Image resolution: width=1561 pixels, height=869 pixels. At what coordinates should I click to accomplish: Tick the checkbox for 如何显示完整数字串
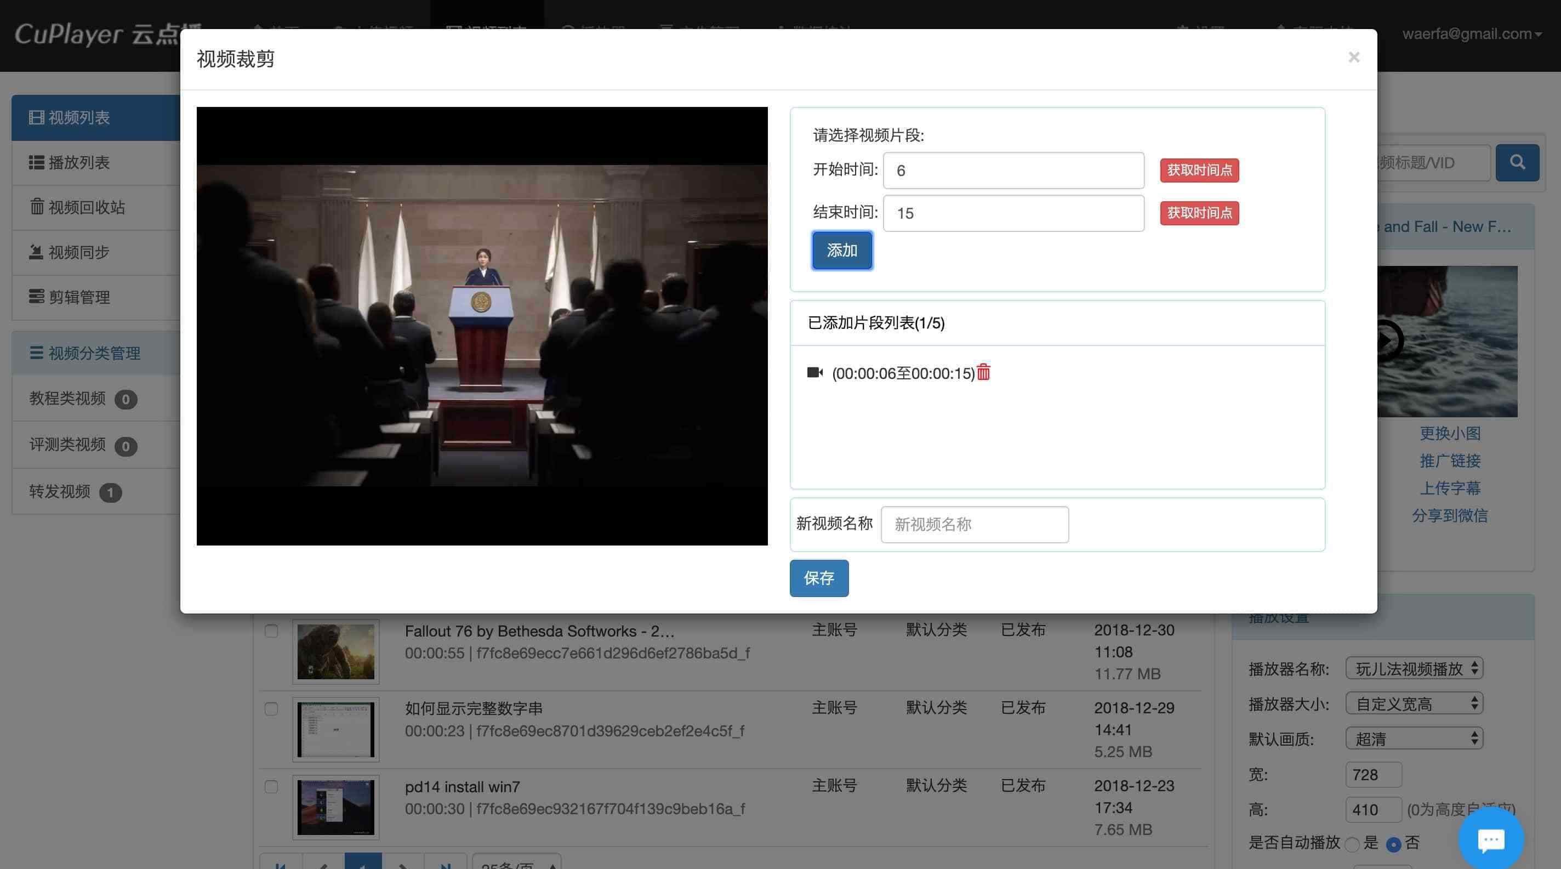(271, 708)
